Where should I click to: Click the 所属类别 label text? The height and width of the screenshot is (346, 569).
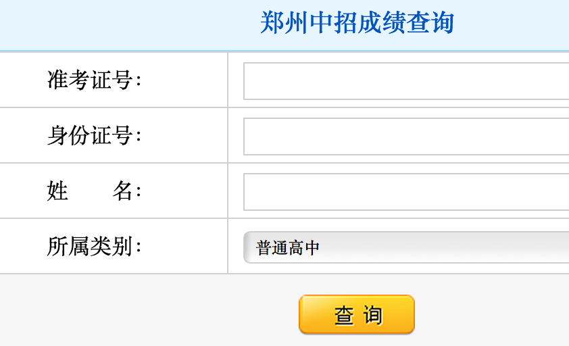tap(94, 247)
